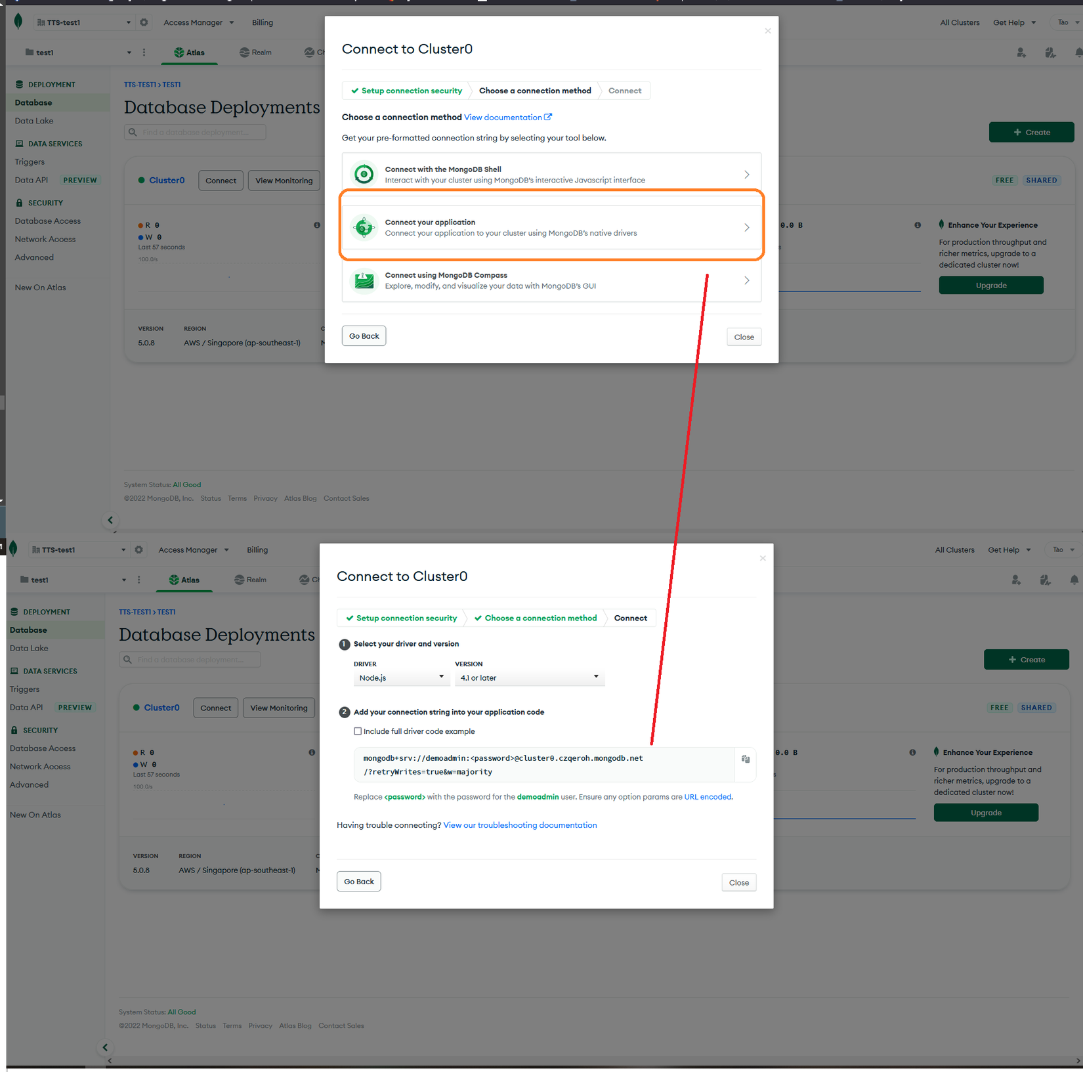Open Data Lake in upper screenshot sidebar

[x=34, y=121]
